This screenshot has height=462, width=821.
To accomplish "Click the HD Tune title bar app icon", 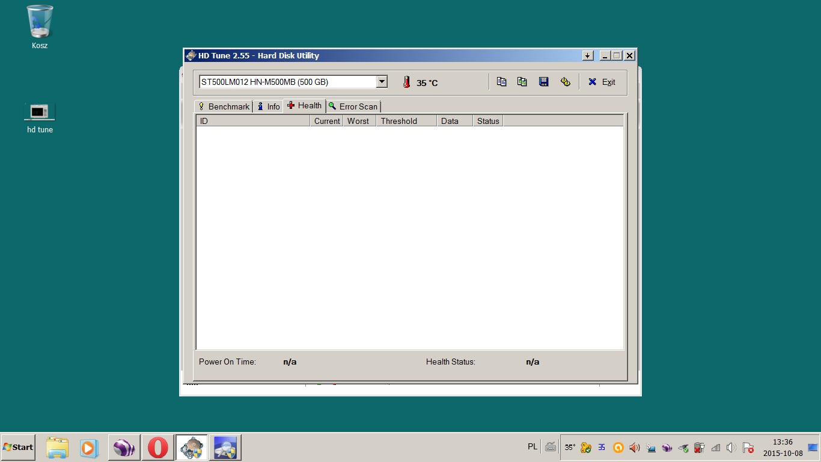I will pyautogui.click(x=191, y=55).
